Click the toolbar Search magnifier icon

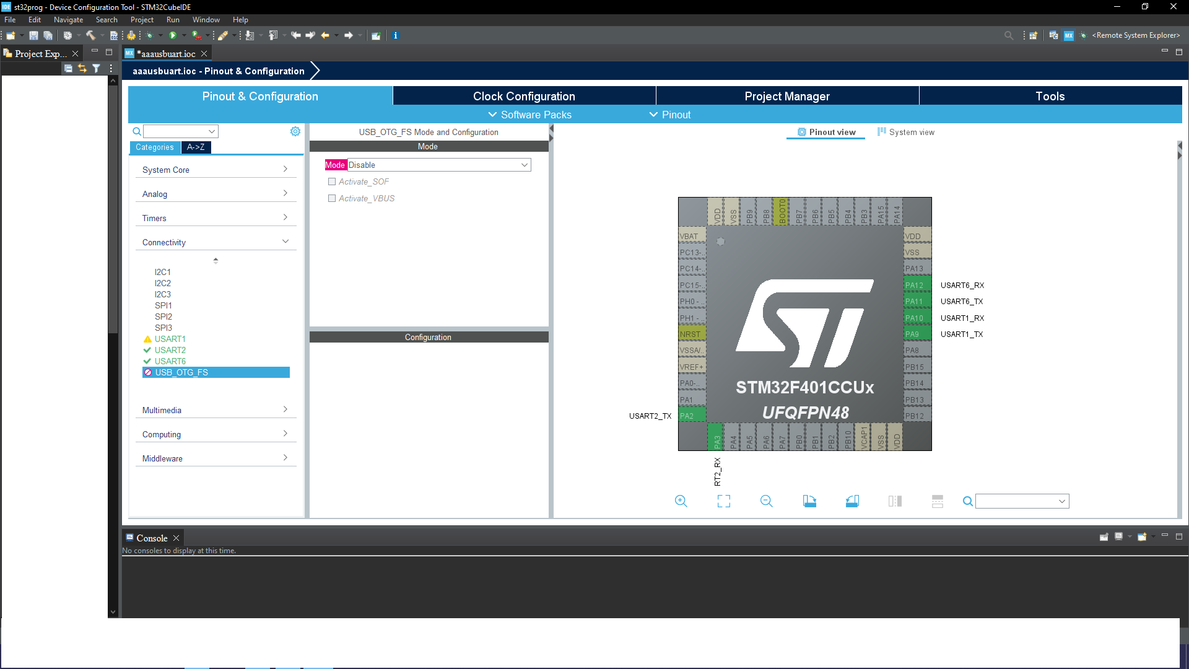coord(1009,35)
